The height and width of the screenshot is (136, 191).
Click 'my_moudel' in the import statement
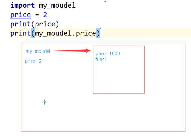(57, 6)
